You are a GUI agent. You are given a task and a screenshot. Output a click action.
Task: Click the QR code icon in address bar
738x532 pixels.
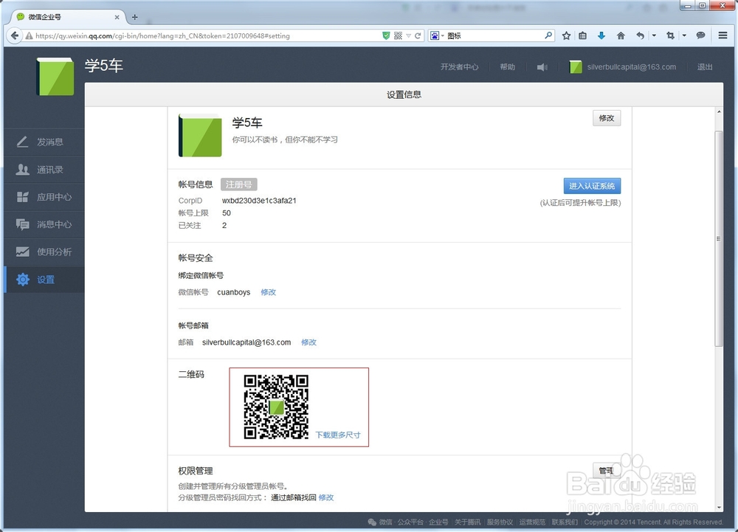pos(399,35)
